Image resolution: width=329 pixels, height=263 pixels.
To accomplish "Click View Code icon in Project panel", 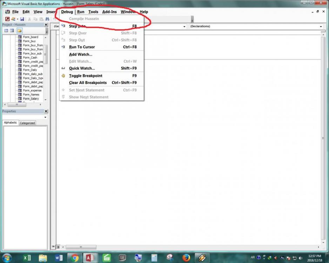I will tap(6, 31).
